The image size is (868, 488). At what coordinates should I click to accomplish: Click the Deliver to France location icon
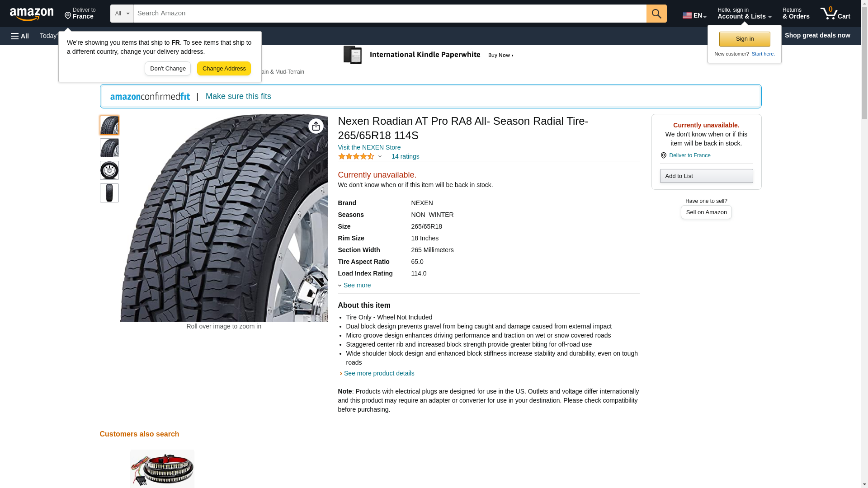pyautogui.click(x=664, y=155)
